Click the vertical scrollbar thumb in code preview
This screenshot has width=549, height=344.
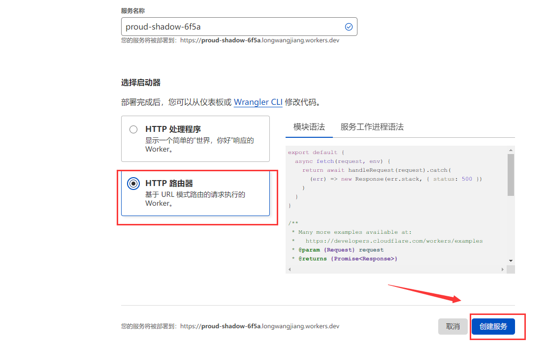tap(511, 175)
